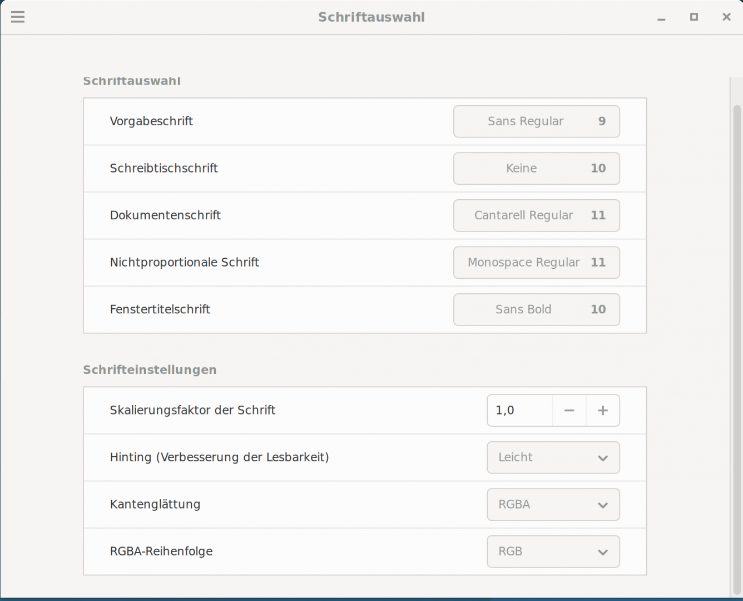Image resolution: width=743 pixels, height=601 pixels.
Task: Click the vertical scrollbar on the right
Action: [737, 334]
